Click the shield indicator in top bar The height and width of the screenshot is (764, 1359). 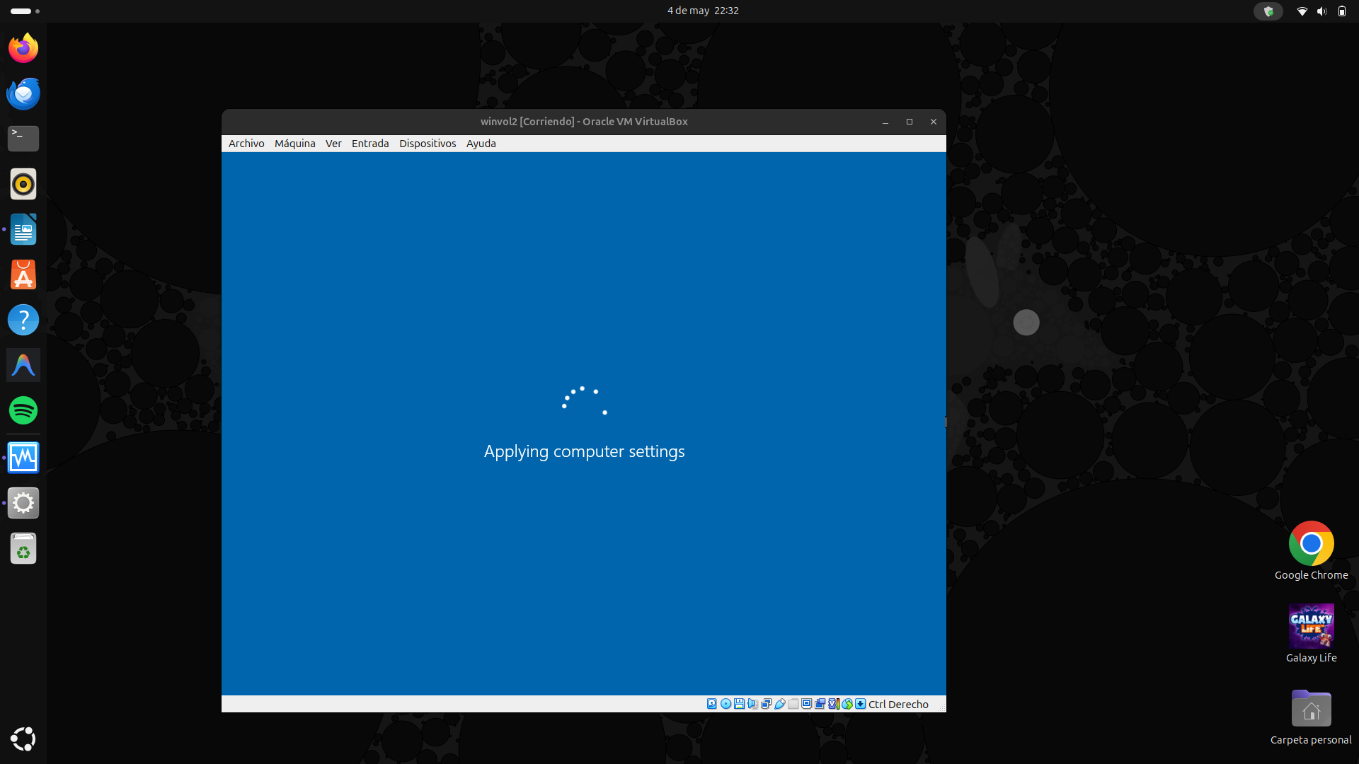(1268, 11)
